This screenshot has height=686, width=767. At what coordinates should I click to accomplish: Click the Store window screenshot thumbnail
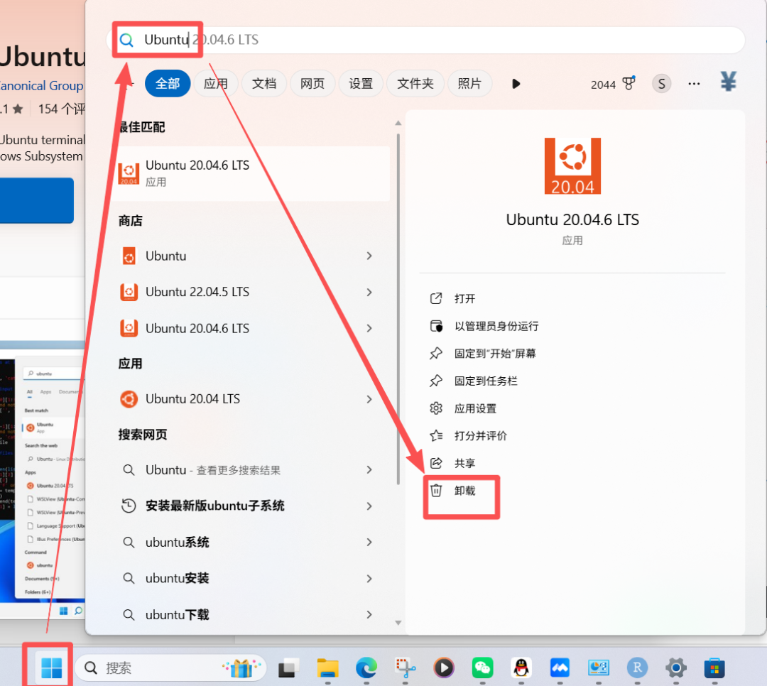coord(43,479)
